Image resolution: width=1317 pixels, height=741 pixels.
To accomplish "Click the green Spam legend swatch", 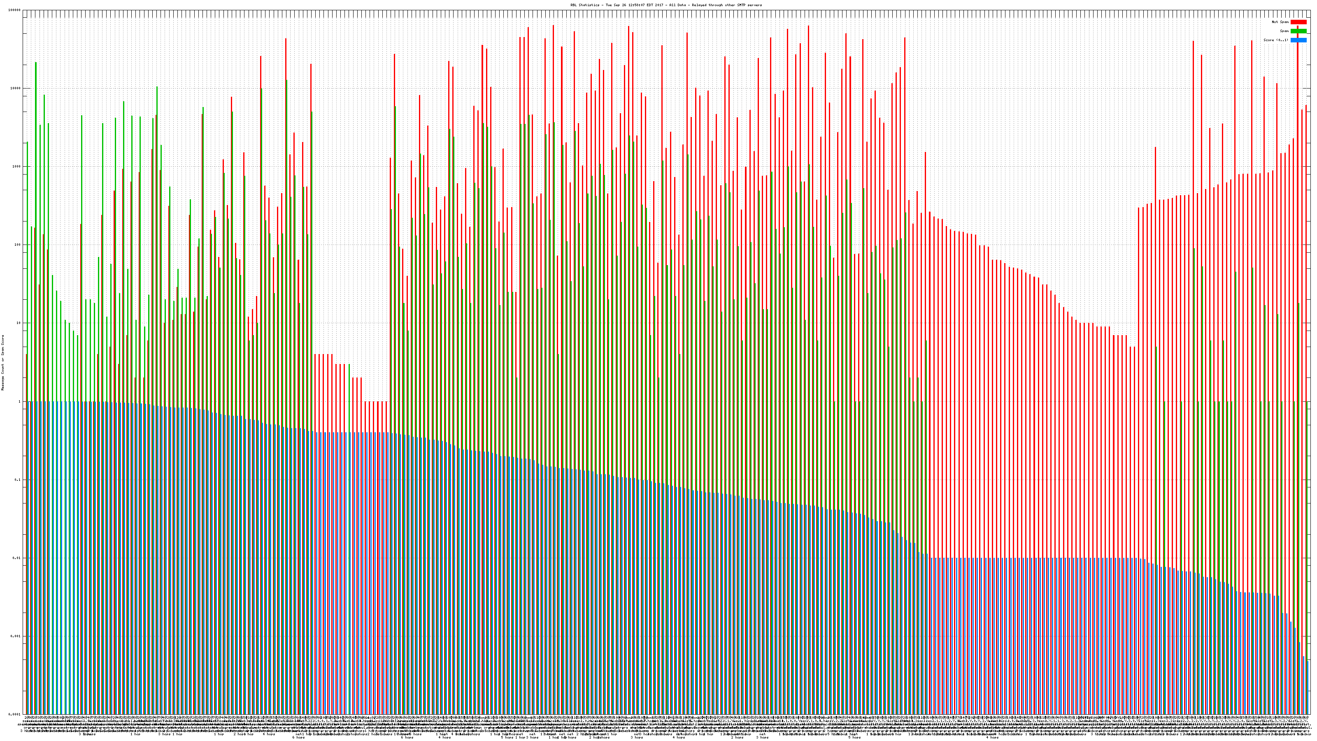I will [x=1298, y=31].
